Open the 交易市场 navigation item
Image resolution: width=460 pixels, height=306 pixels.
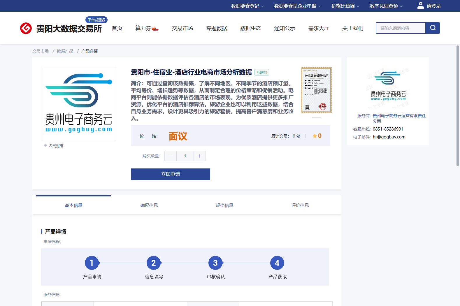[x=182, y=28]
